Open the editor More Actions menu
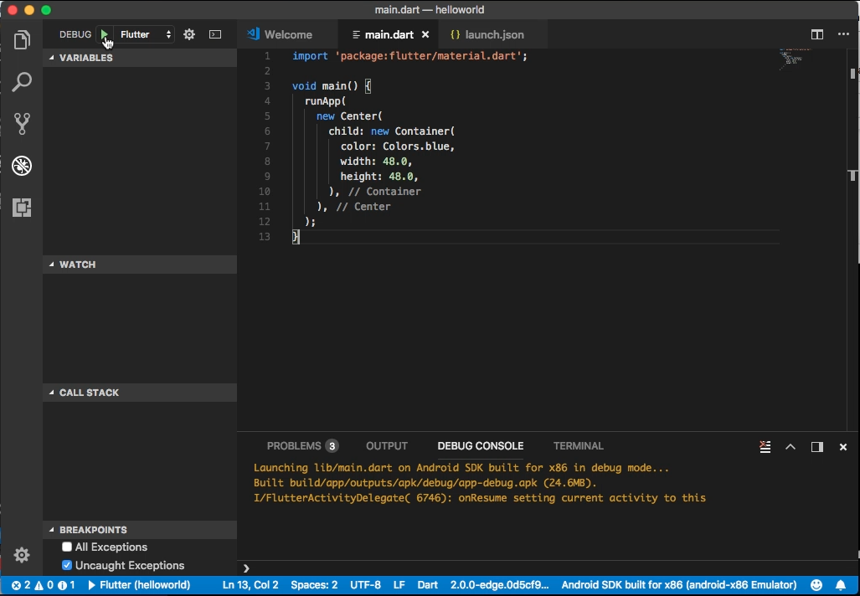The image size is (860, 596). tap(843, 34)
